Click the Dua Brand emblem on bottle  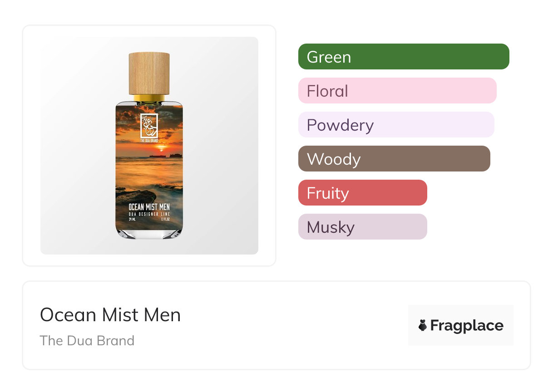click(149, 126)
